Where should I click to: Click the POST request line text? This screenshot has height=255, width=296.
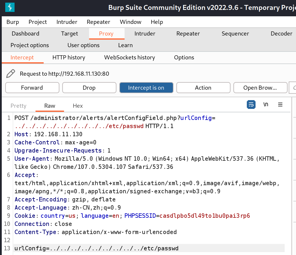pyautogui.click(x=115, y=118)
